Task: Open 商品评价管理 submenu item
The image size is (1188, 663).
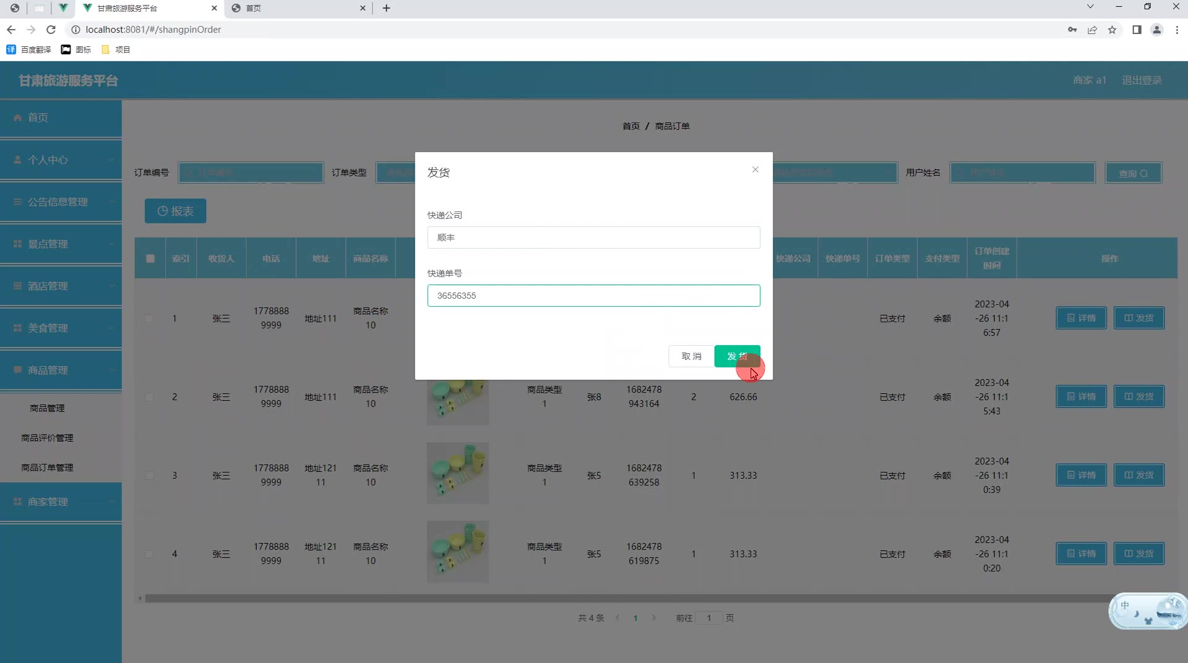Action: tap(48, 438)
